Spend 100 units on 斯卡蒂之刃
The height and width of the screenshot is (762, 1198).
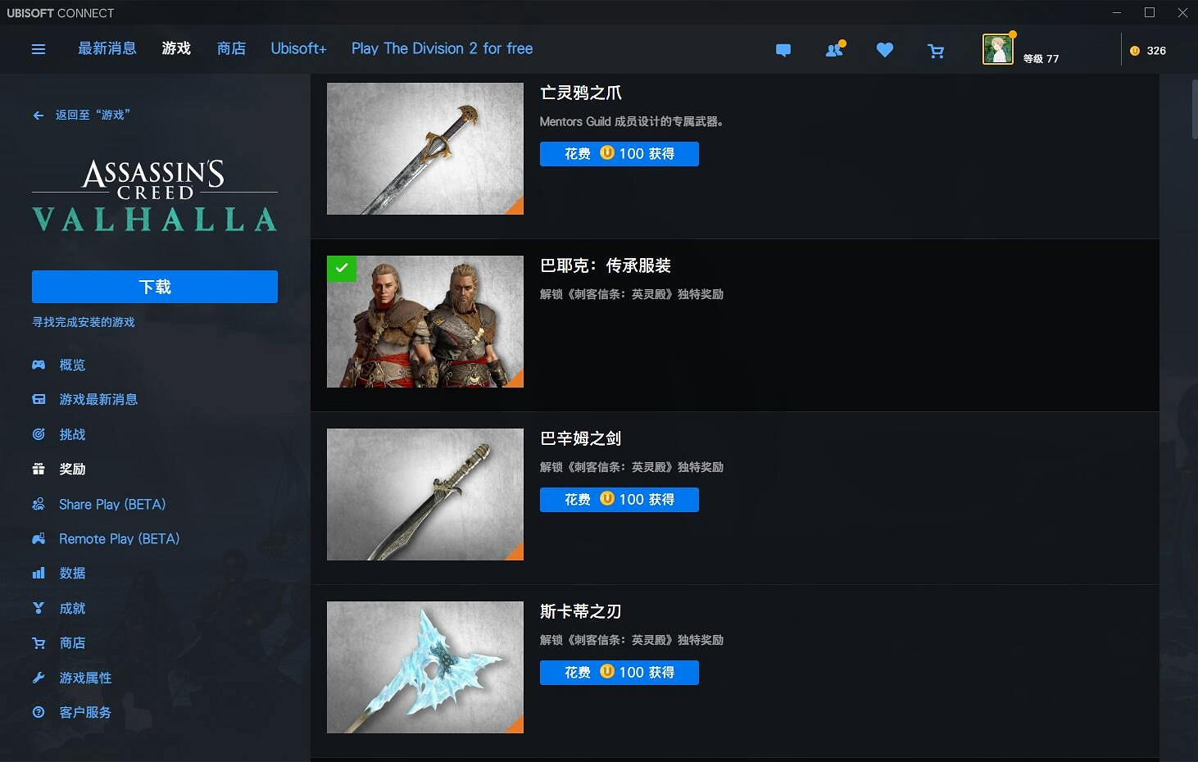coord(619,673)
